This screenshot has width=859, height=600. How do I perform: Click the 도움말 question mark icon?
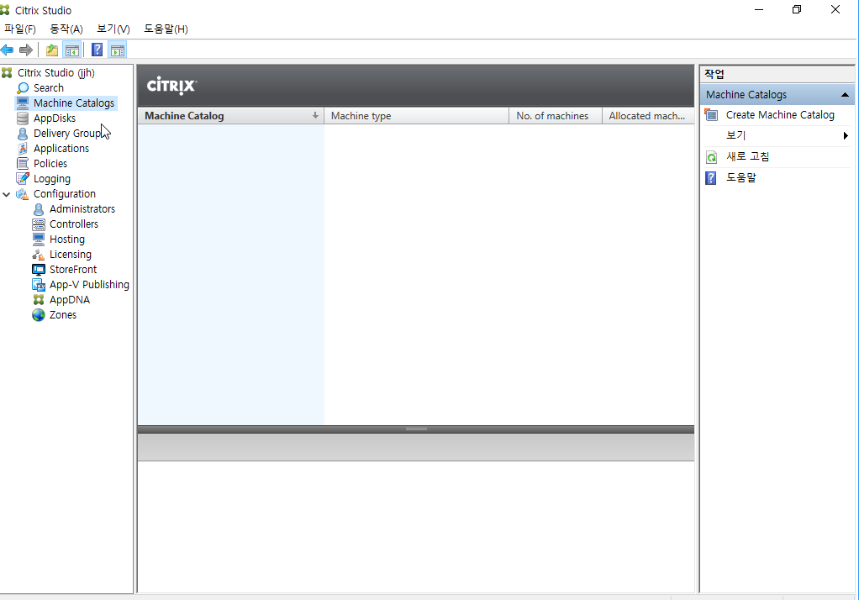point(710,178)
